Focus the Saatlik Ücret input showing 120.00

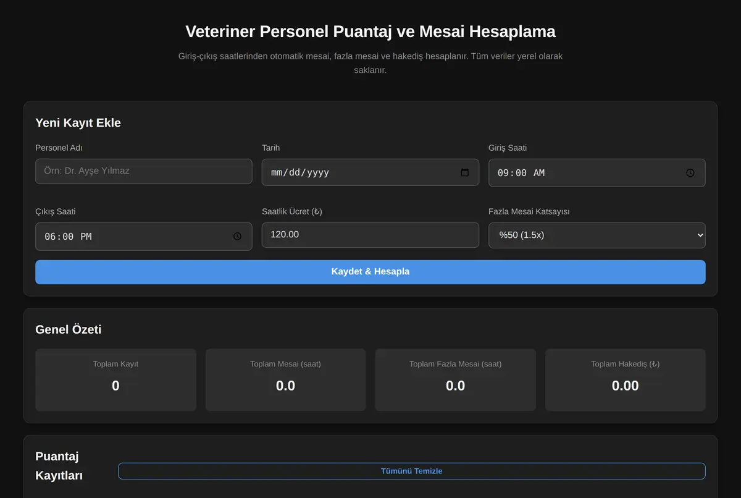(x=371, y=235)
